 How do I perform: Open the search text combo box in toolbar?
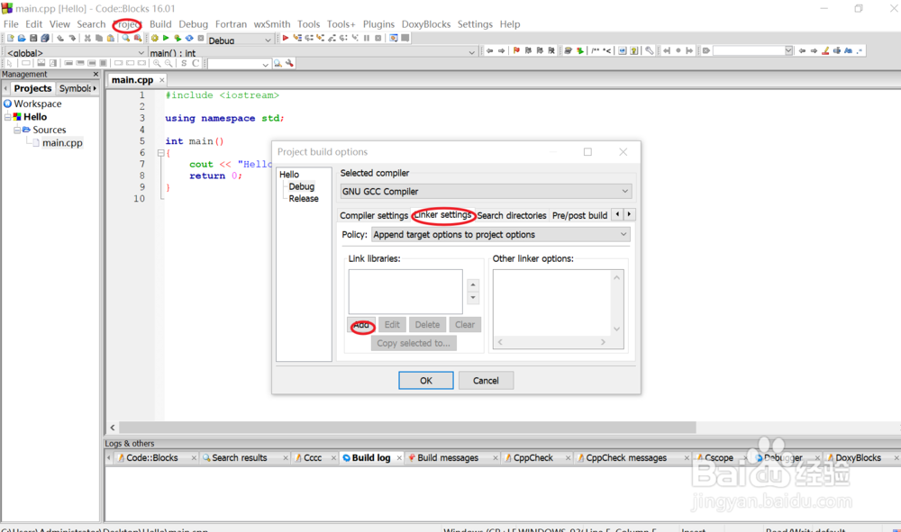(752, 50)
